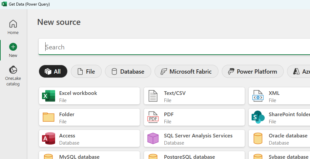The image size is (310, 159).
Task: Select the MySQL database connector
Action: coord(89,155)
